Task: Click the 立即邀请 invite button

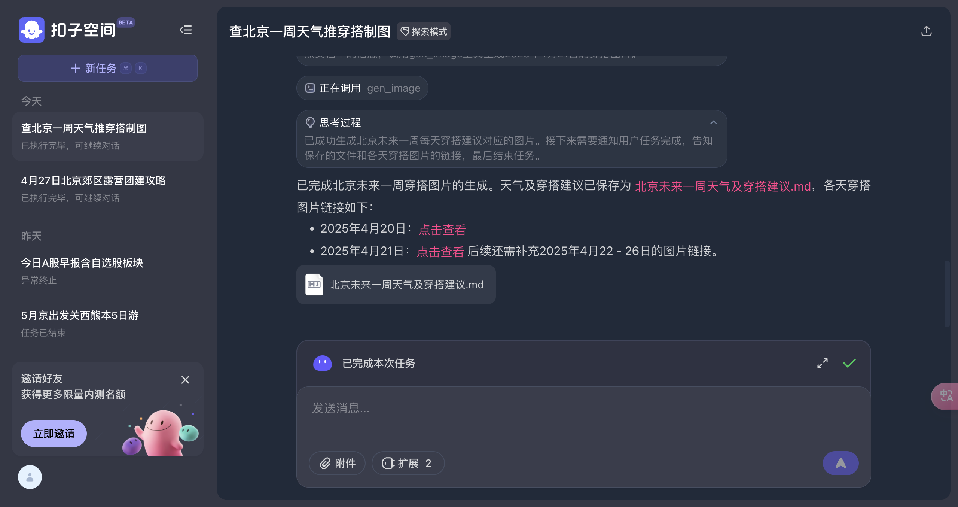Action: pyautogui.click(x=54, y=434)
